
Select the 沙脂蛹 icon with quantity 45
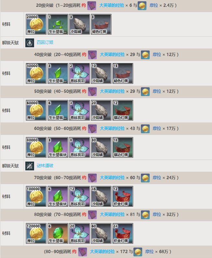tap(101, 196)
